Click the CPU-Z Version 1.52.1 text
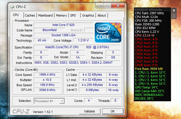The width and height of the screenshot is (181, 119). point(43,112)
